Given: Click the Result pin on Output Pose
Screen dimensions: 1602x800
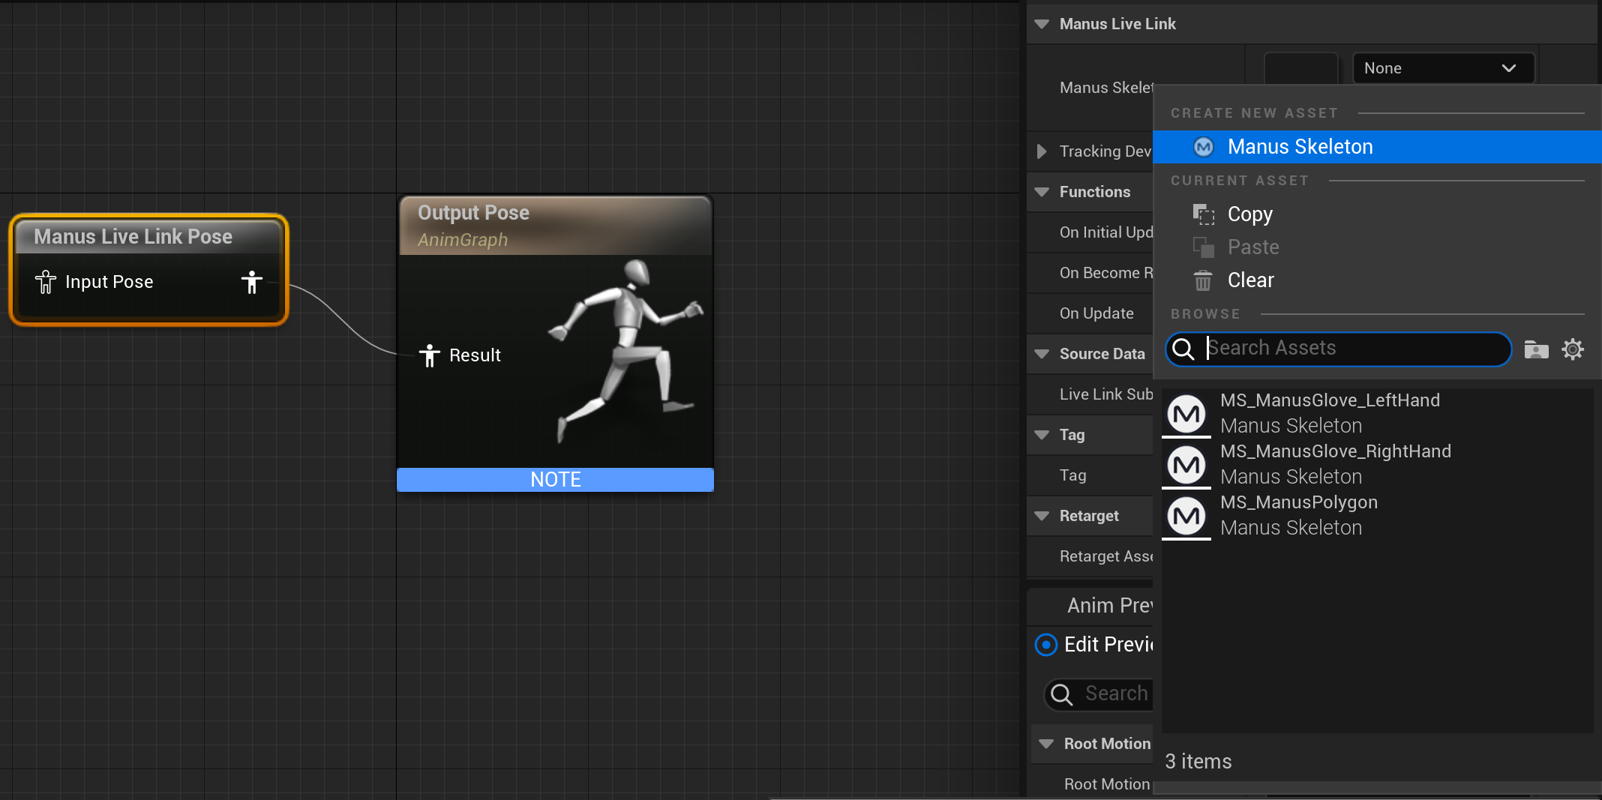Looking at the screenshot, I should pyautogui.click(x=430, y=355).
